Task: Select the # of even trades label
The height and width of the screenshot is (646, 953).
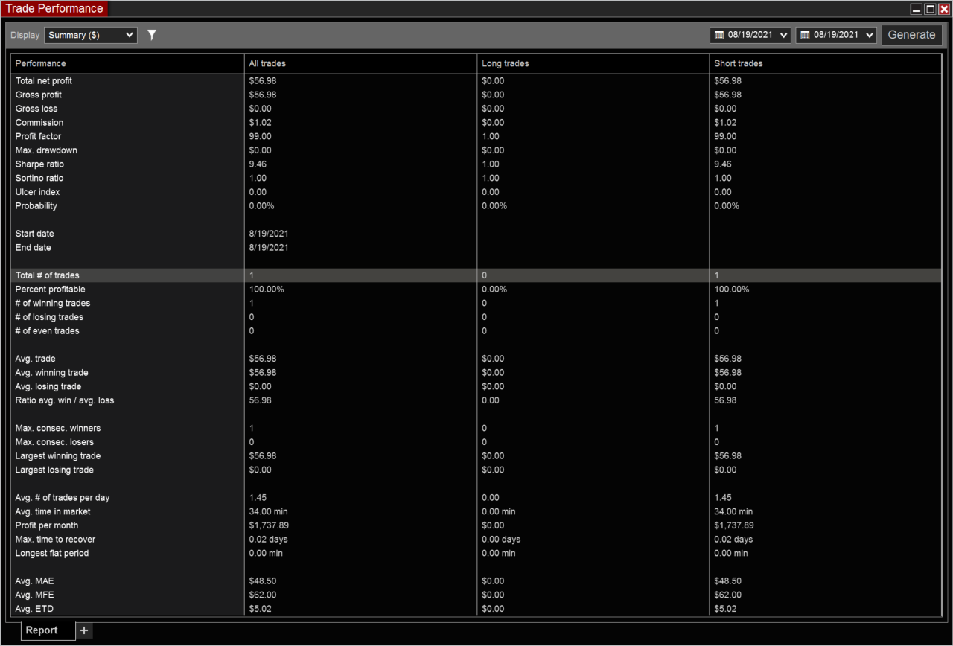Action: click(48, 330)
